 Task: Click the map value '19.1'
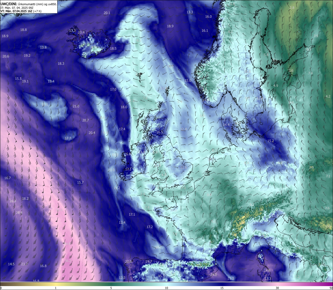pos(25,81)
